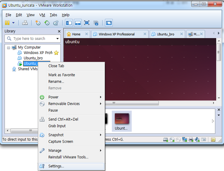Open the File menu

pos(8,15)
